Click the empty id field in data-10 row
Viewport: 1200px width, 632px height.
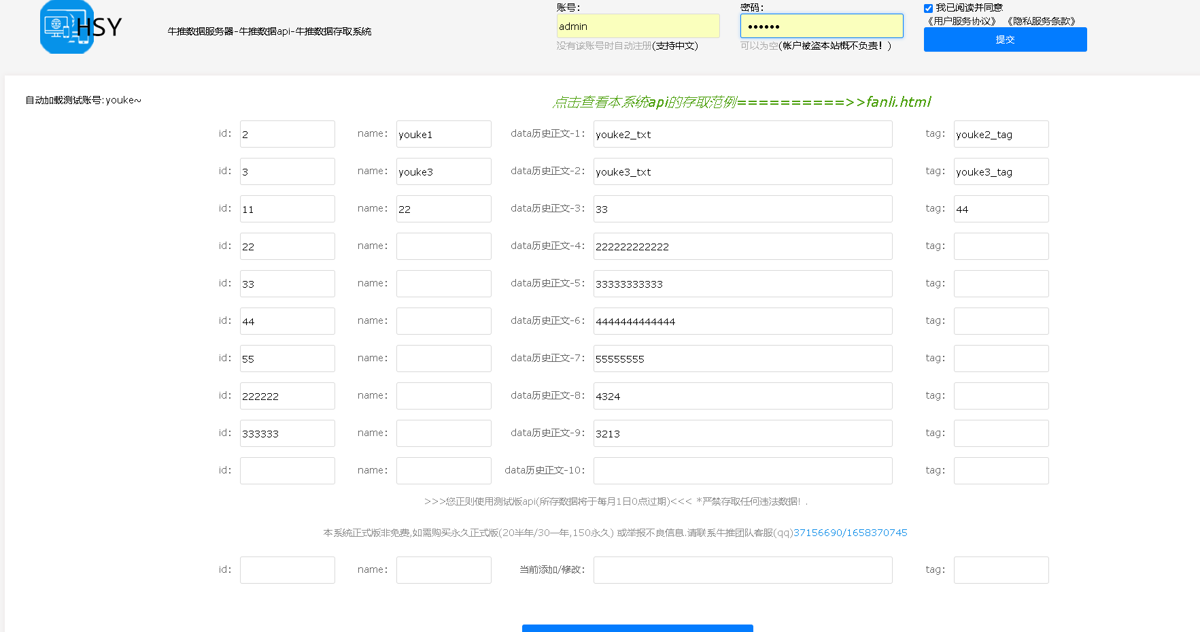click(288, 471)
